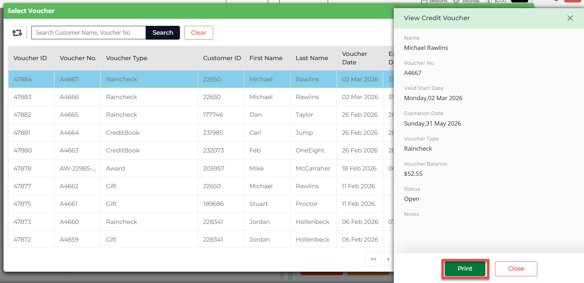
Task: Pick voucher A4659 for Jordan Hollenbeck
Action: (69, 239)
